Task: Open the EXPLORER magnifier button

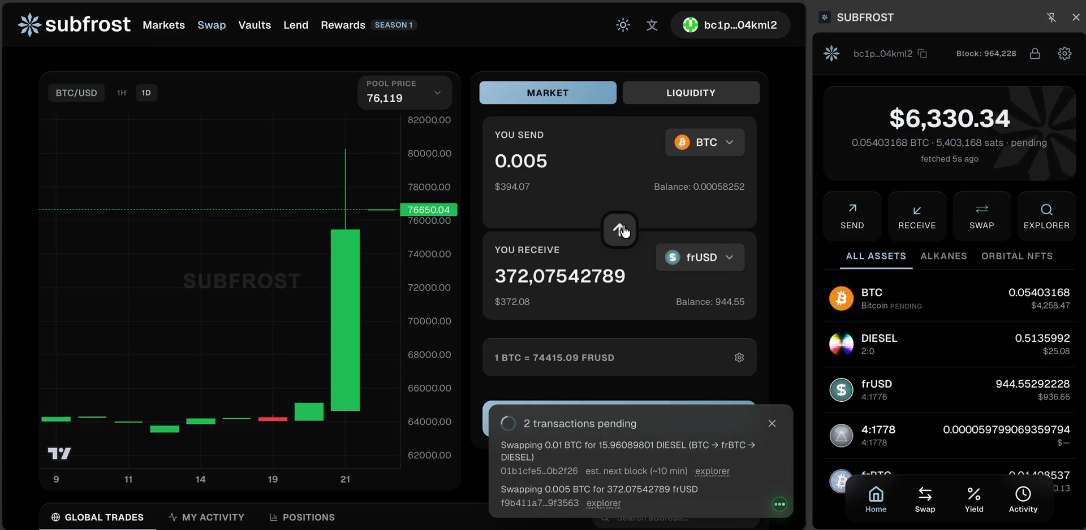Action: tap(1046, 216)
